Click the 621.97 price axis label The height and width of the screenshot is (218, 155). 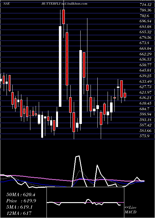[145, 92]
